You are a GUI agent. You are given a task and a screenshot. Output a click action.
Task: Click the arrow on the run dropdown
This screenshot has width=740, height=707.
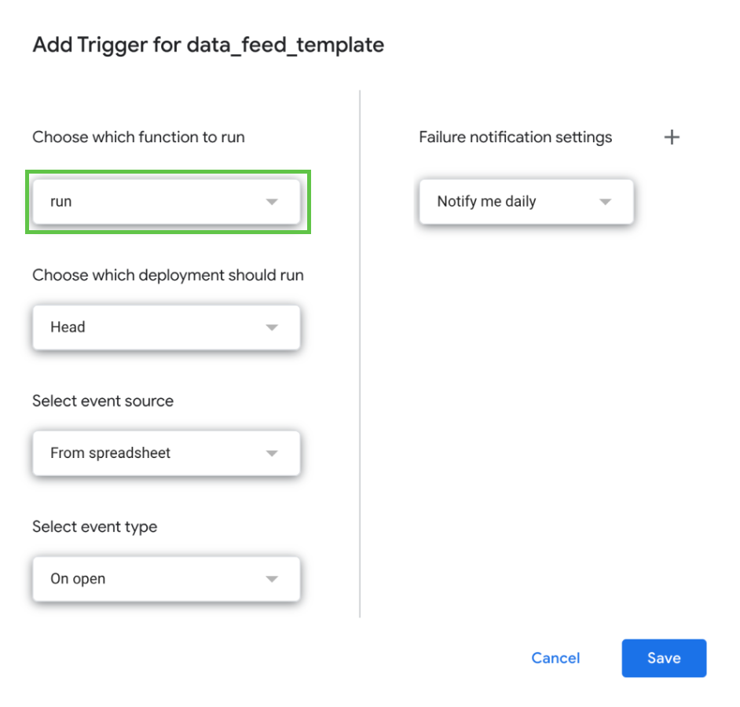[272, 202]
